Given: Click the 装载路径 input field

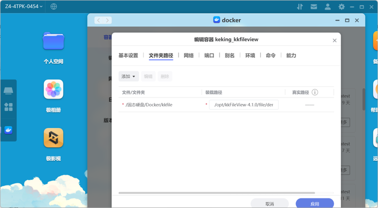Looking at the screenshot, I should coord(244,105).
